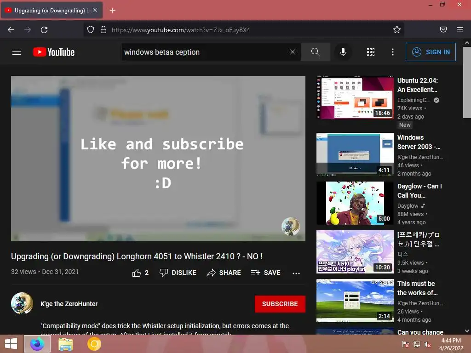The width and height of the screenshot is (471, 353).
Task: Open the tracking protection shield icon
Action: pos(91,30)
